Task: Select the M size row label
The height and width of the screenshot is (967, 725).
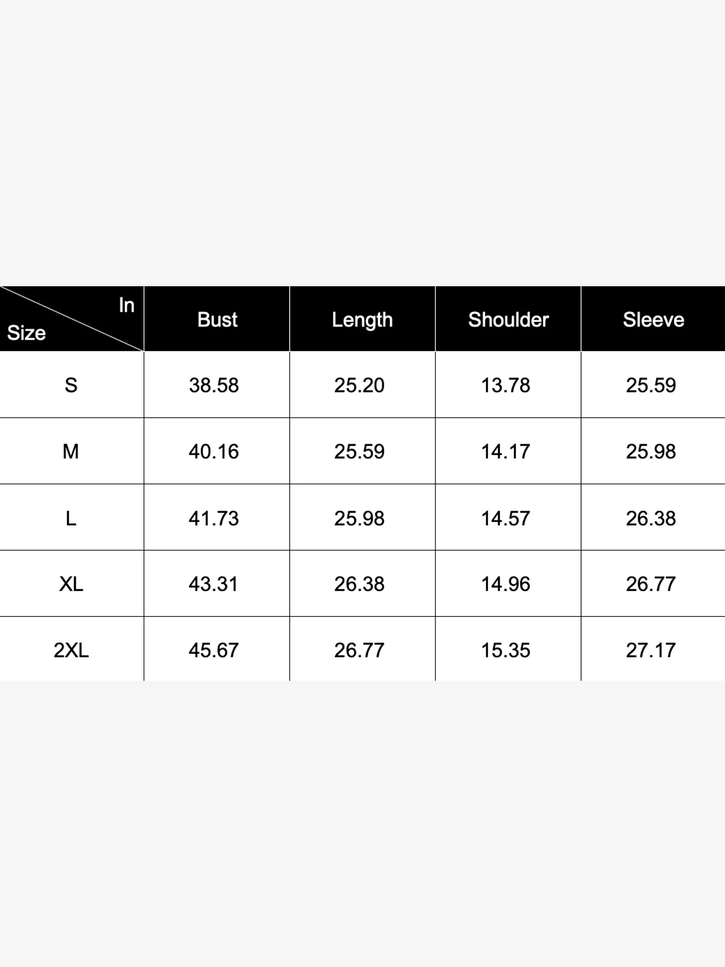Action: click(x=71, y=452)
